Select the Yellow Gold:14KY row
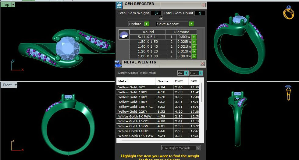299x160 pixels. coord(158,97)
